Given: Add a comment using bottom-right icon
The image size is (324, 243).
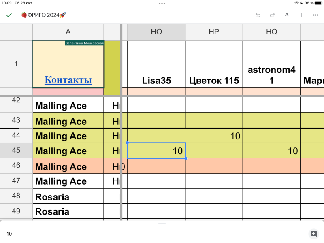Looking at the screenshot, I should click(x=313, y=234).
